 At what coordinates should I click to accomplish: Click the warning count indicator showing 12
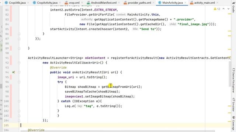coord(217,9)
